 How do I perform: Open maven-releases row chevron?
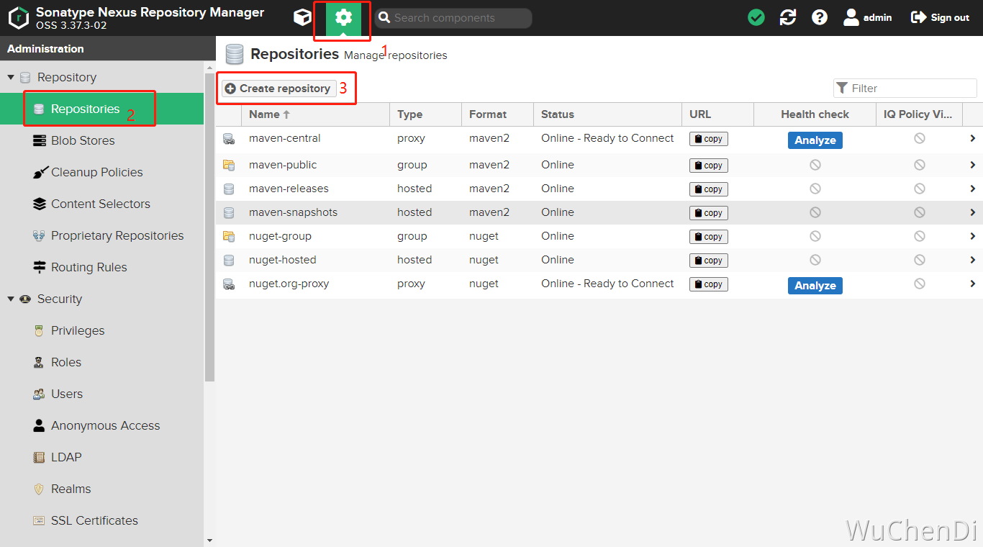pos(972,189)
